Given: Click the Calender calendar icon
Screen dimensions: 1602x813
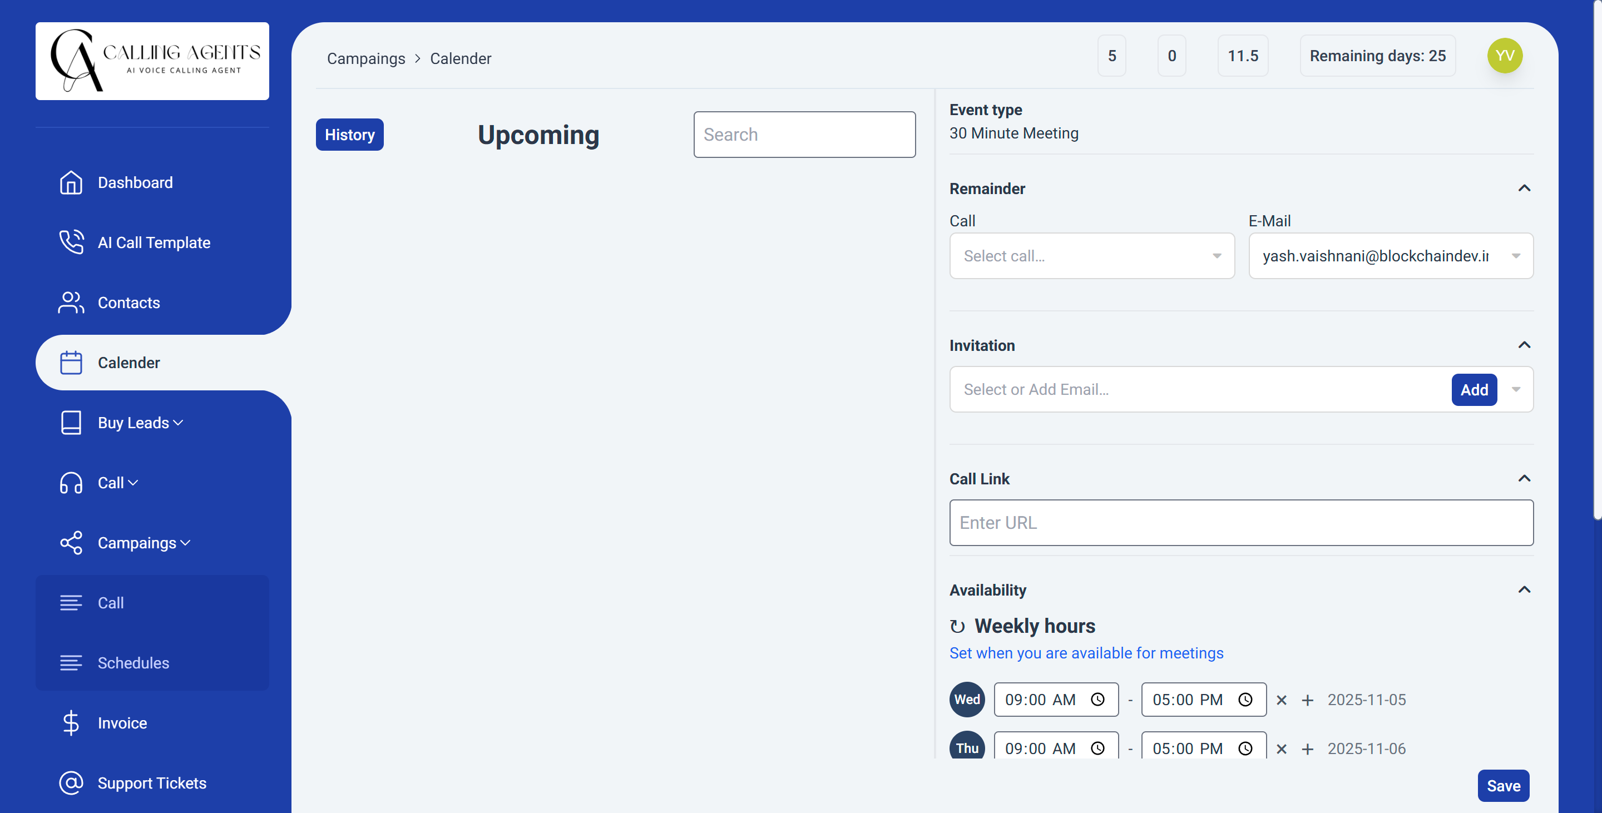Looking at the screenshot, I should point(71,363).
